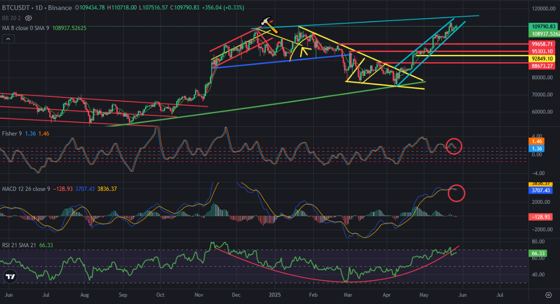Image resolution: width=560 pixels, height=304 pixels.
Task: Click the TradingView logo badge
Action: click(10, 276)
